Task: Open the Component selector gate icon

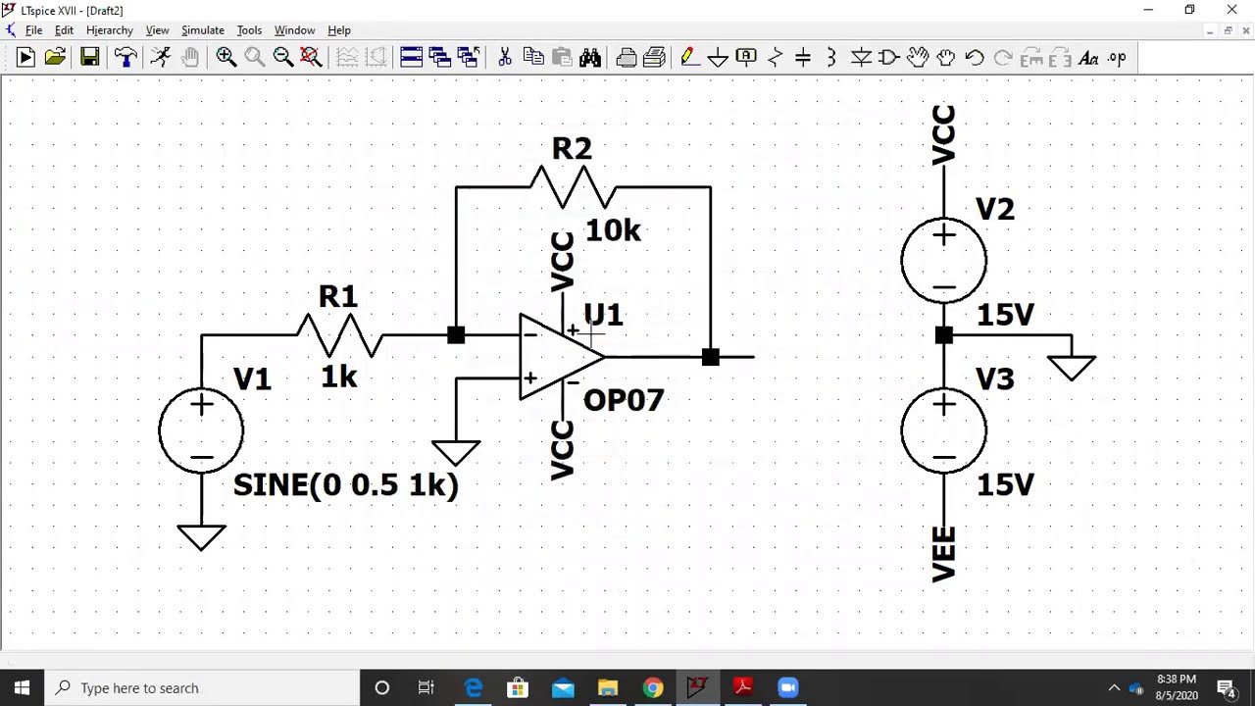Action: tap(889, 58)
